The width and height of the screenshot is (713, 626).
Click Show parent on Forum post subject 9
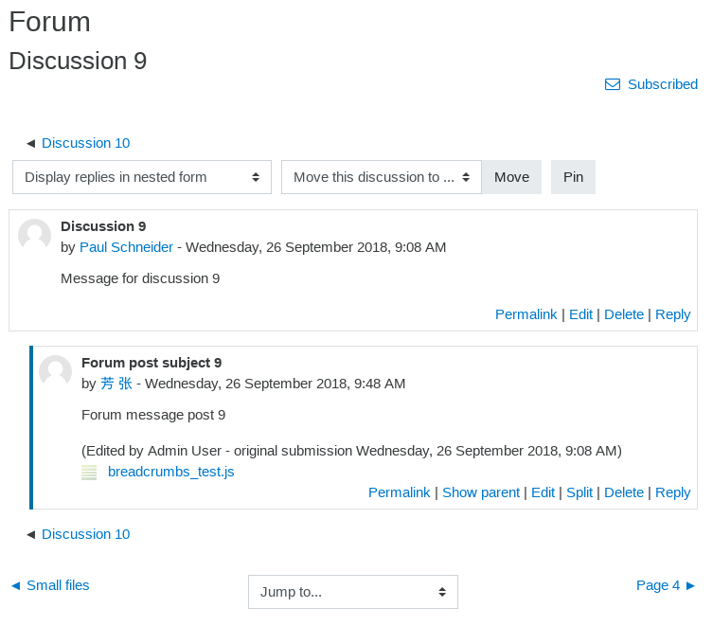click(481, 492)
